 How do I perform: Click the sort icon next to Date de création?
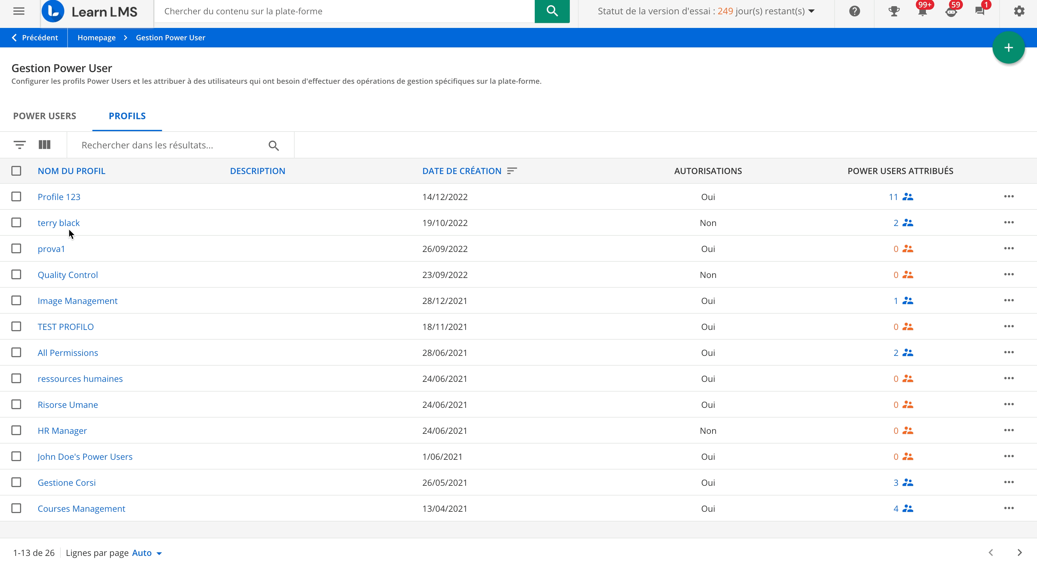point(512,171)
